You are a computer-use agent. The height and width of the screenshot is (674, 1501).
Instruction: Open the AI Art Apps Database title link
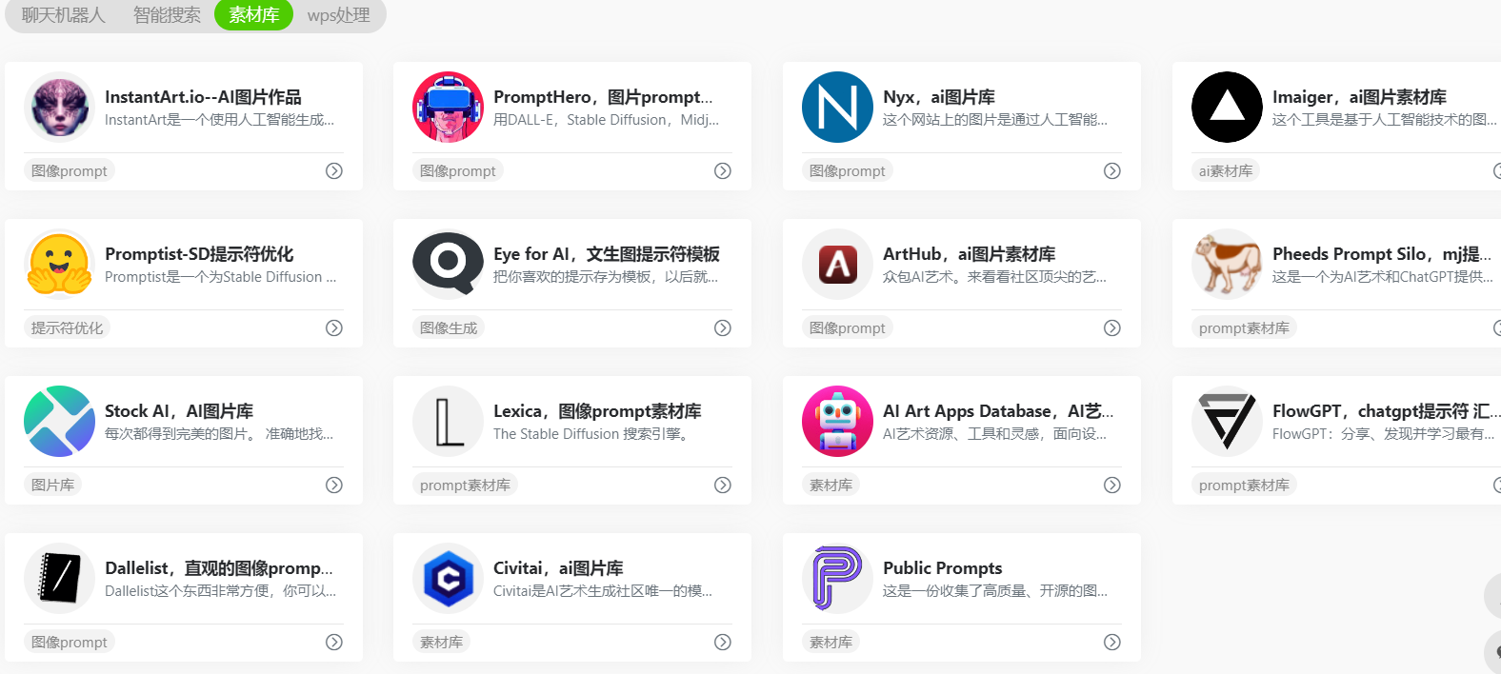998,411
